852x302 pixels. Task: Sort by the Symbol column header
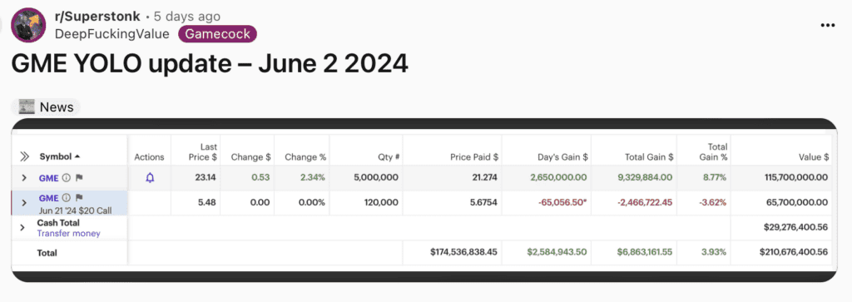60,156
